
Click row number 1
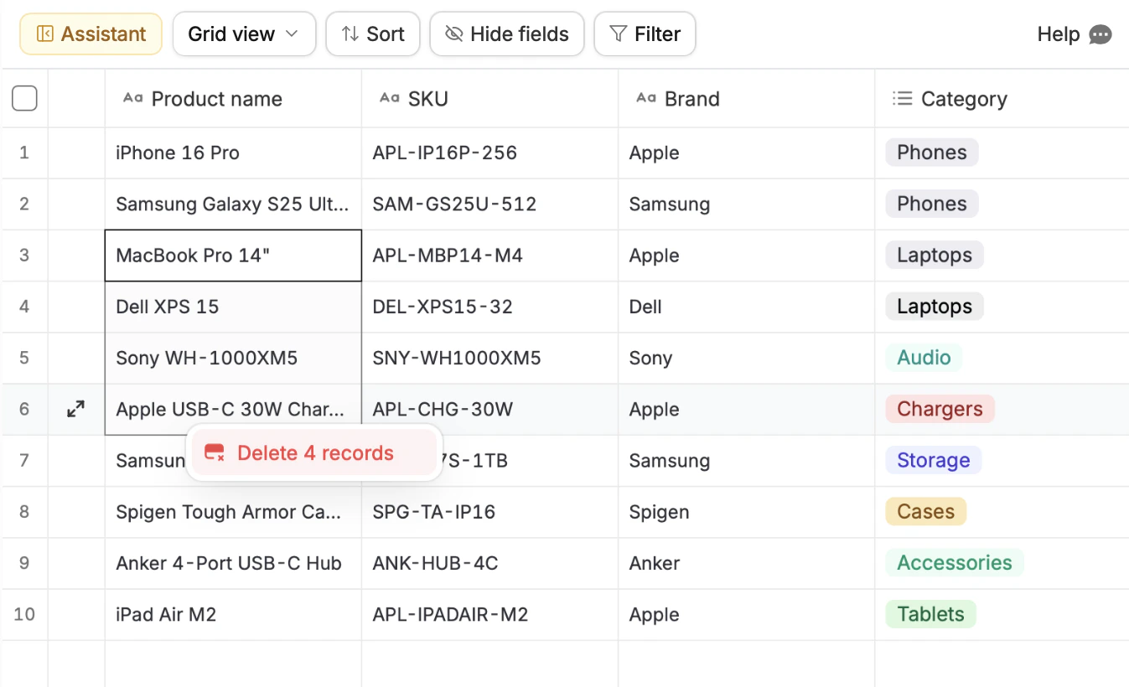(24, 152)
